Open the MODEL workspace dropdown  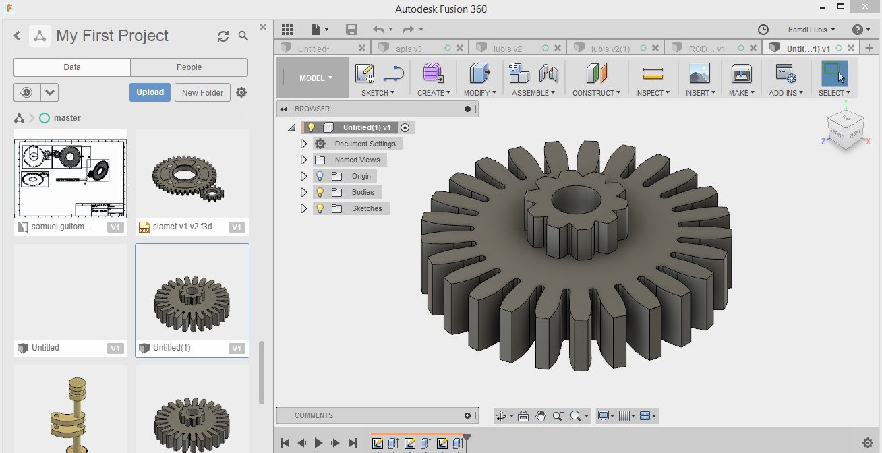click(x=313, y=78)
